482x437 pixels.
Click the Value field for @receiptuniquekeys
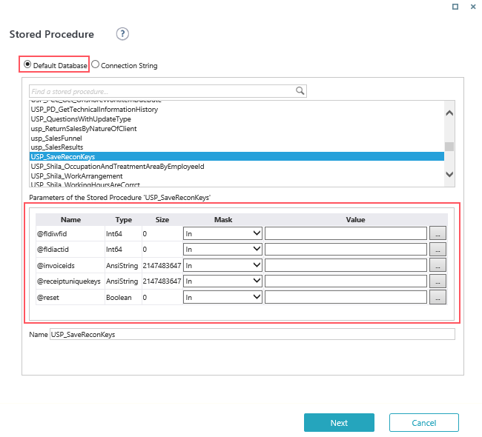point(346,281)
